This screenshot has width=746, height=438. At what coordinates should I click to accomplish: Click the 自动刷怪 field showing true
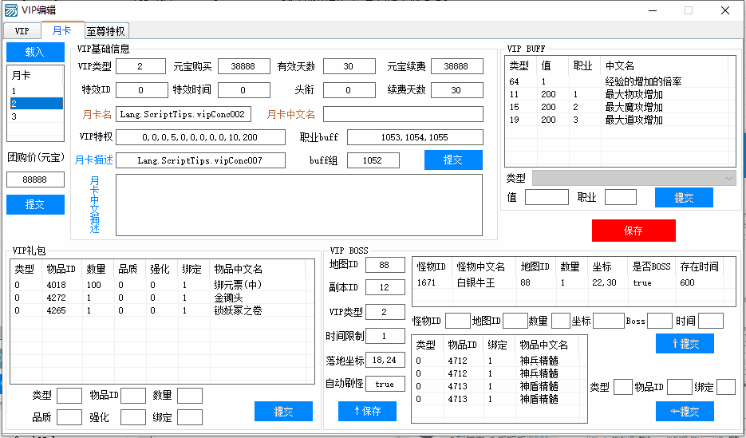[x=385, y=384]
